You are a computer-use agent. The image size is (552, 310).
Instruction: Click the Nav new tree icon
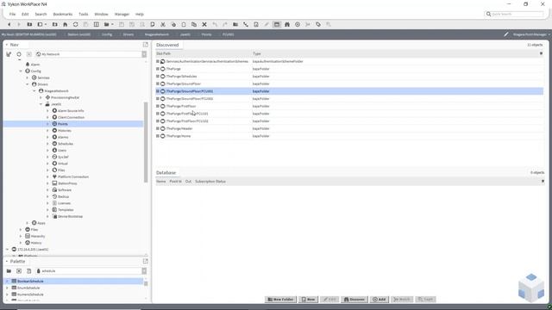tap(9, 54)
